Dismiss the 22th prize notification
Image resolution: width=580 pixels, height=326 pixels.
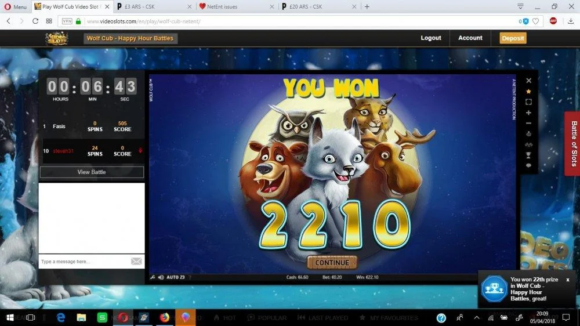568,280
